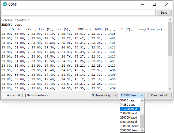The width and height of the screenshot is (174, 133).
Task: Click the tBME value 24.93
Action: [x=66, y=47]
